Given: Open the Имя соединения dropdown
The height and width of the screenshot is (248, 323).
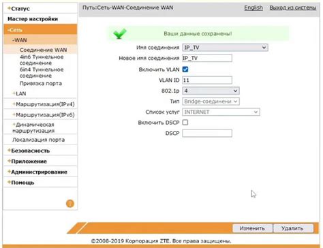Looking at the screenshot, I should pos(225,48).
